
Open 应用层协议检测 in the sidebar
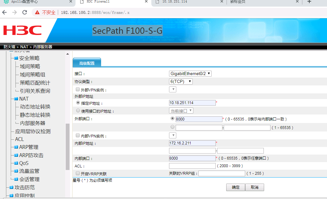coord(33,131)
